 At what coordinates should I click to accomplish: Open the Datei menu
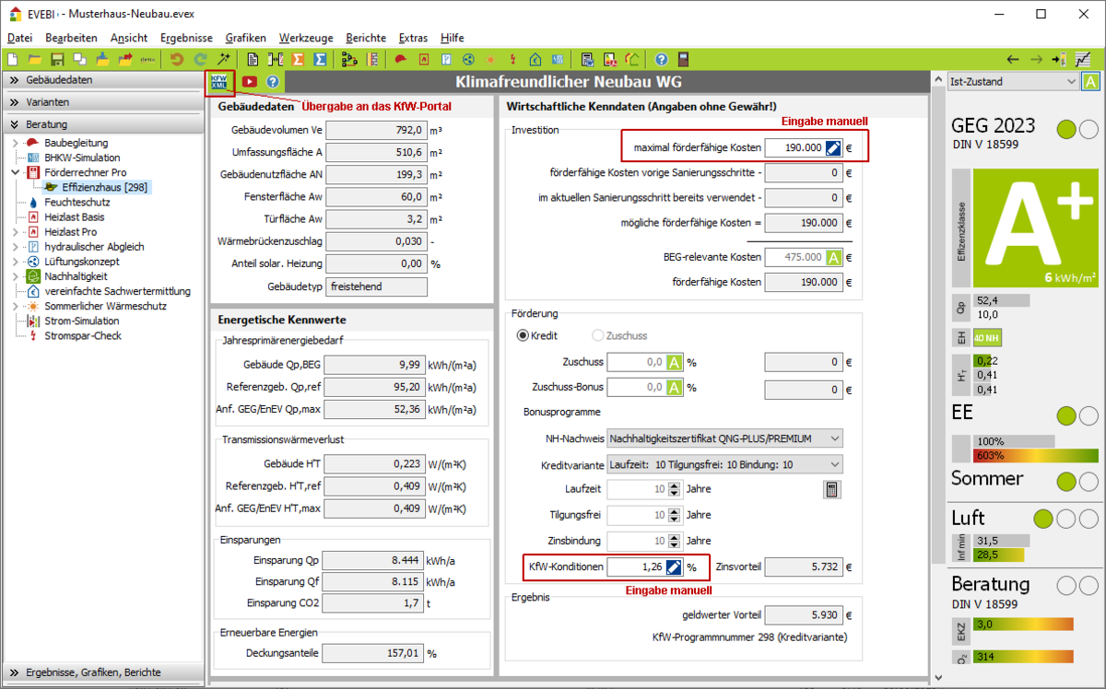19,38
